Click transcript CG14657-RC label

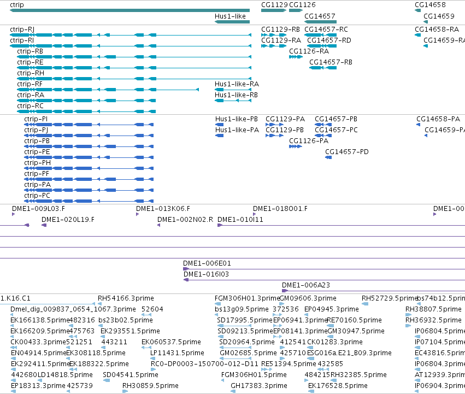click(x=326, y=30)
